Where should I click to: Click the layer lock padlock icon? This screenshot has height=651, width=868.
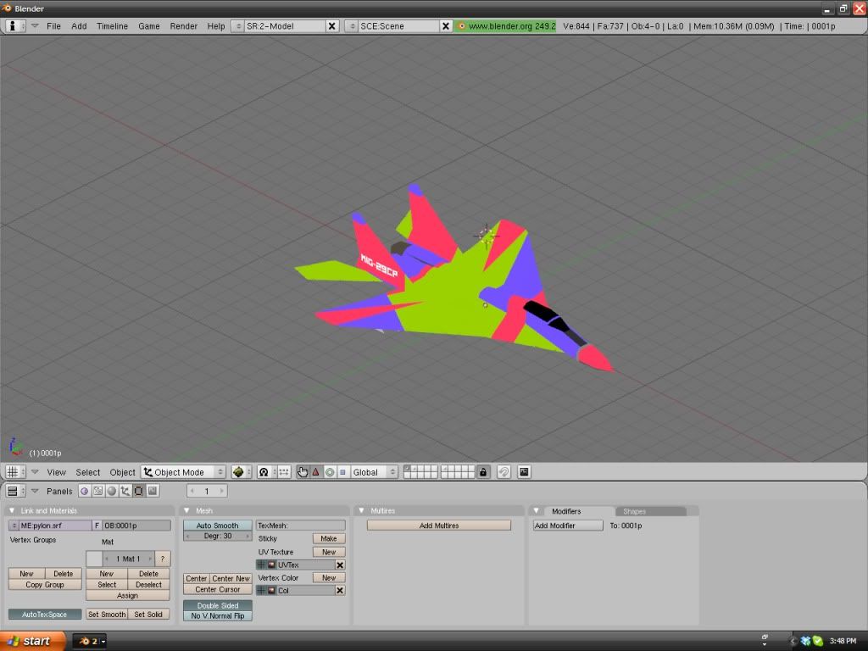click(x=483, y=472)
